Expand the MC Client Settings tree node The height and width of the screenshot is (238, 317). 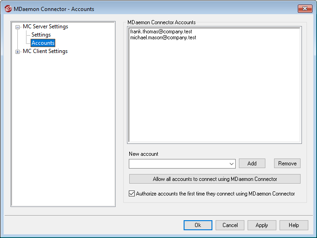click(x=18, y=52)
